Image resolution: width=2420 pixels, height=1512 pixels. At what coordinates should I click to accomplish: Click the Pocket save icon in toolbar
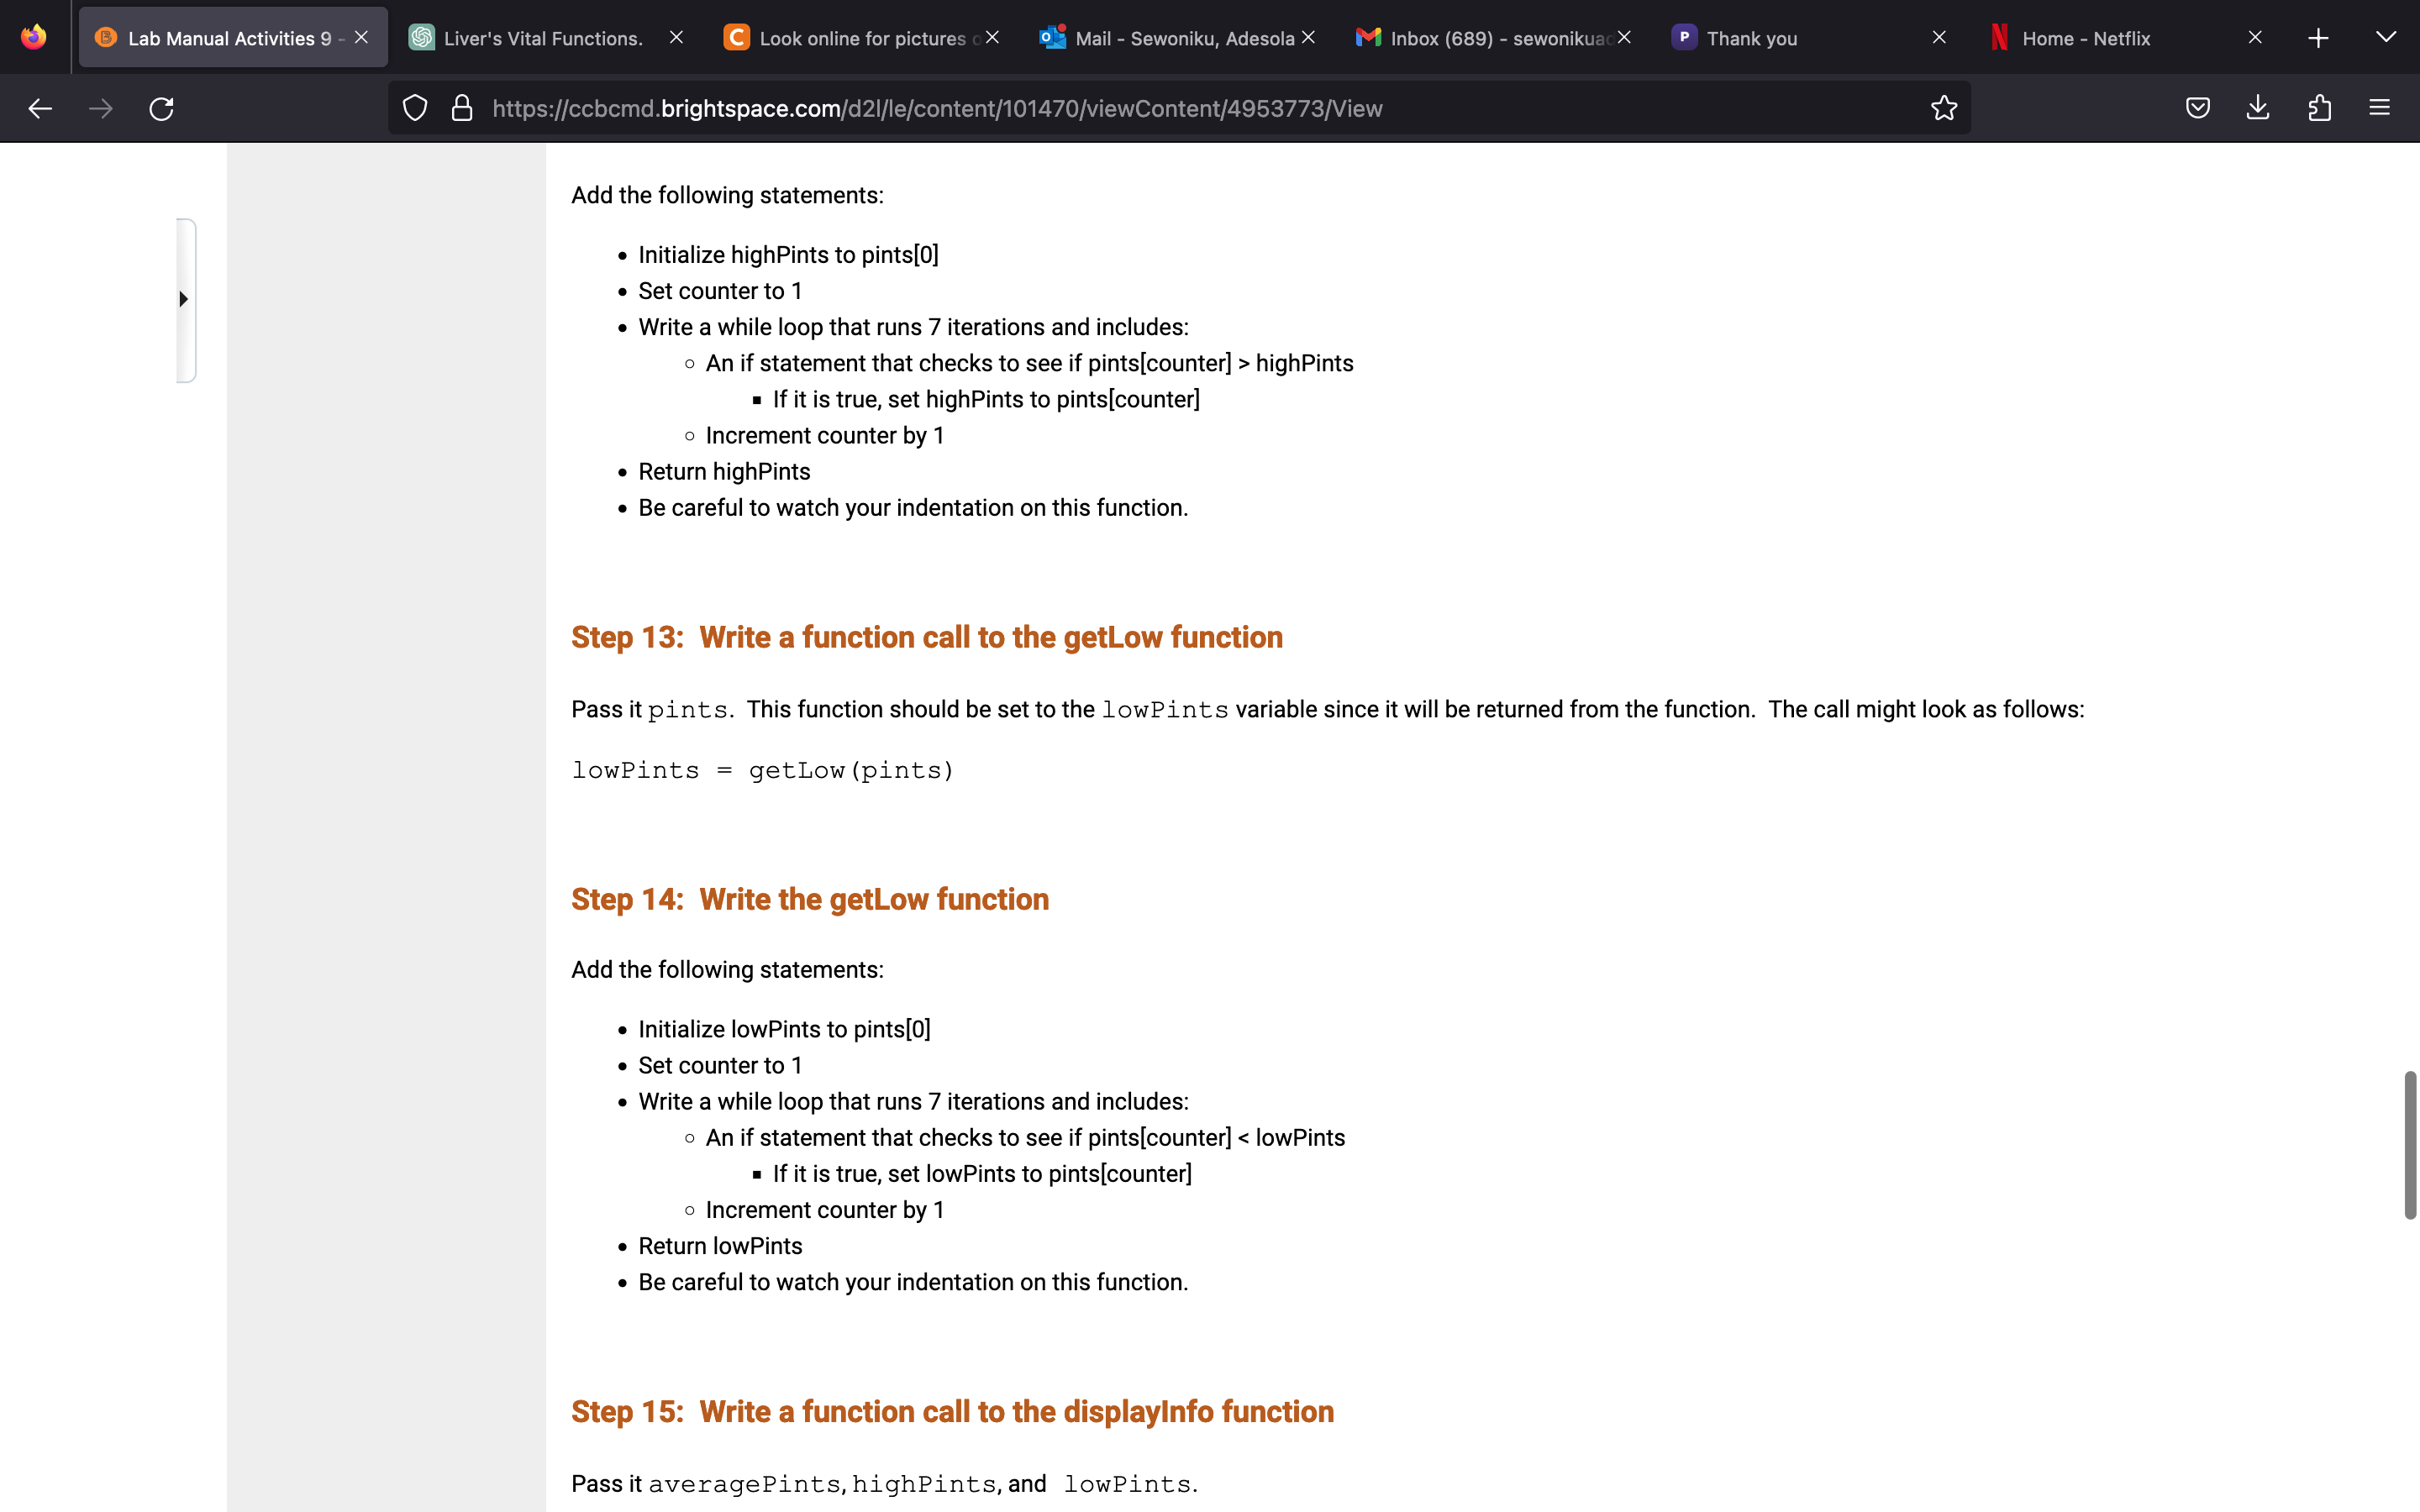tap(2197, 108)
